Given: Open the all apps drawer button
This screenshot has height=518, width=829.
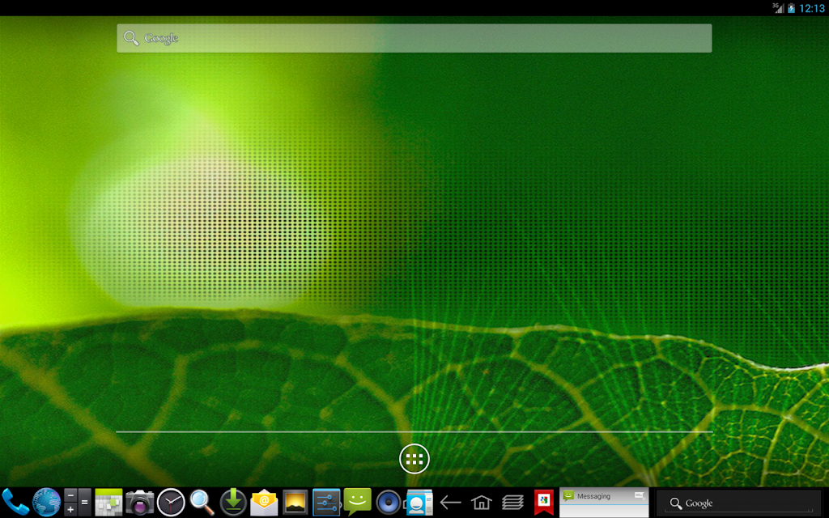Looking at the screenshot, I should 414,459.
